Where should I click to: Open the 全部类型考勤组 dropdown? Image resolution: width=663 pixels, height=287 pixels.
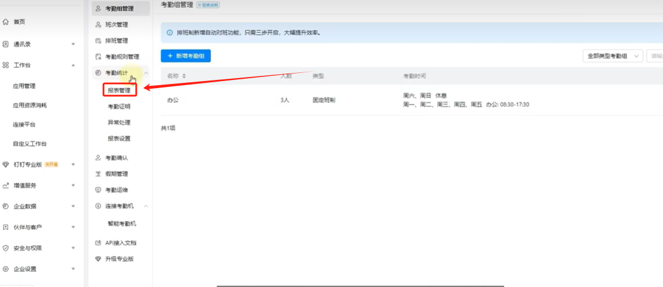pos(612,56)
